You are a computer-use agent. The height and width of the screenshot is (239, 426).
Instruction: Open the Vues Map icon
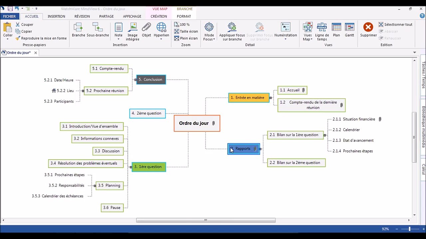coord(308,27)
